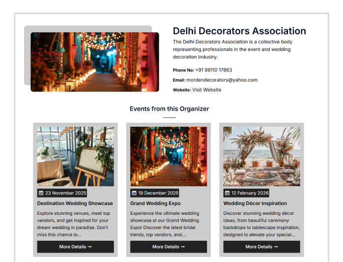This screenshot has height=262, width=343.
Task: Click the Grand Wedding Expo lantern photo
Action: pyautogui.click(x=168, y=156)
